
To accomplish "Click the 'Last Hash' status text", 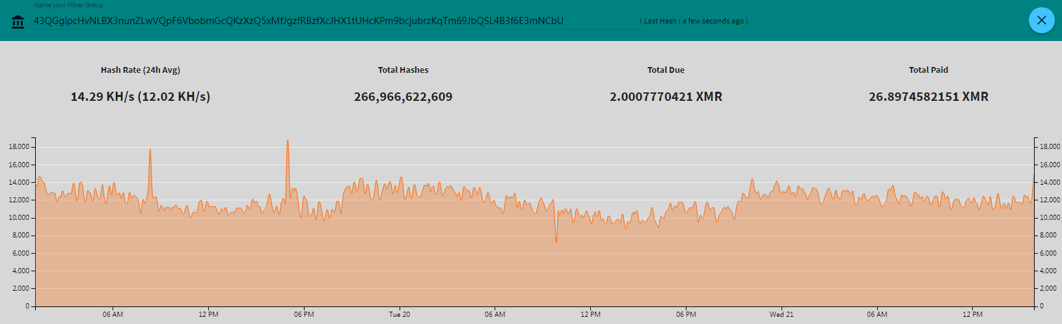I will (694, 21).
